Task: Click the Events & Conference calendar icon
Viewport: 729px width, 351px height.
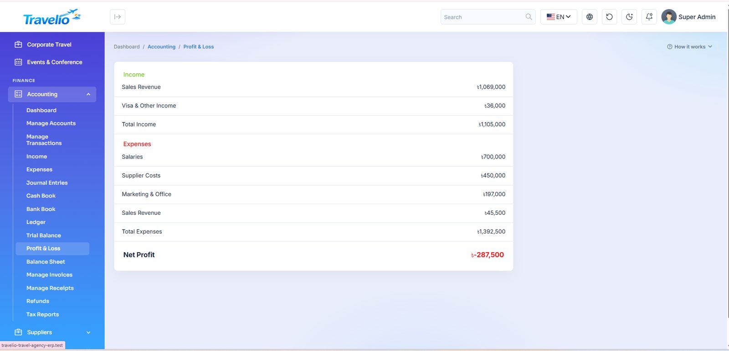Action: 18,62
